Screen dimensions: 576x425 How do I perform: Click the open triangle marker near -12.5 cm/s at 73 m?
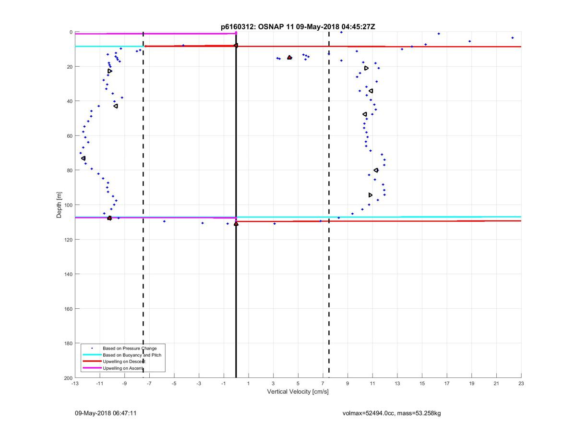pyautogui.click(x=84, y=158)
